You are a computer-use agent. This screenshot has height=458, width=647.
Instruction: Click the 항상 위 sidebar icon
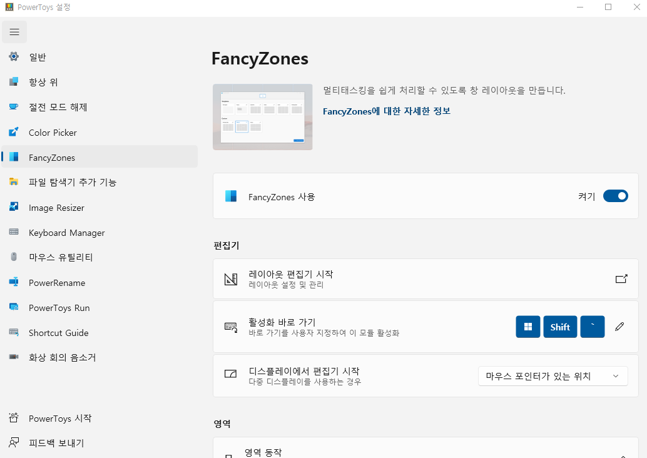(x=14, y=82)
